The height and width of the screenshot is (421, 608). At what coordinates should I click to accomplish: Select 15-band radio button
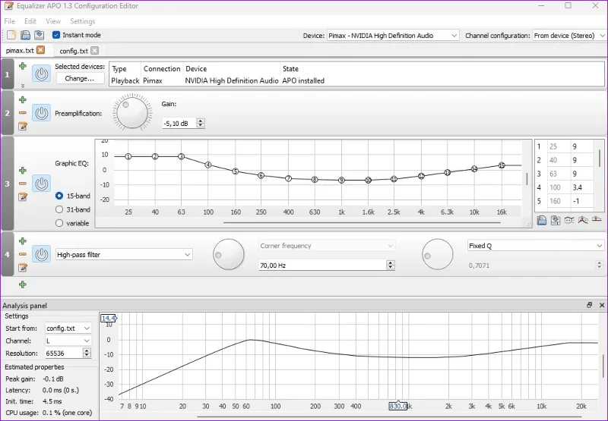59,196
